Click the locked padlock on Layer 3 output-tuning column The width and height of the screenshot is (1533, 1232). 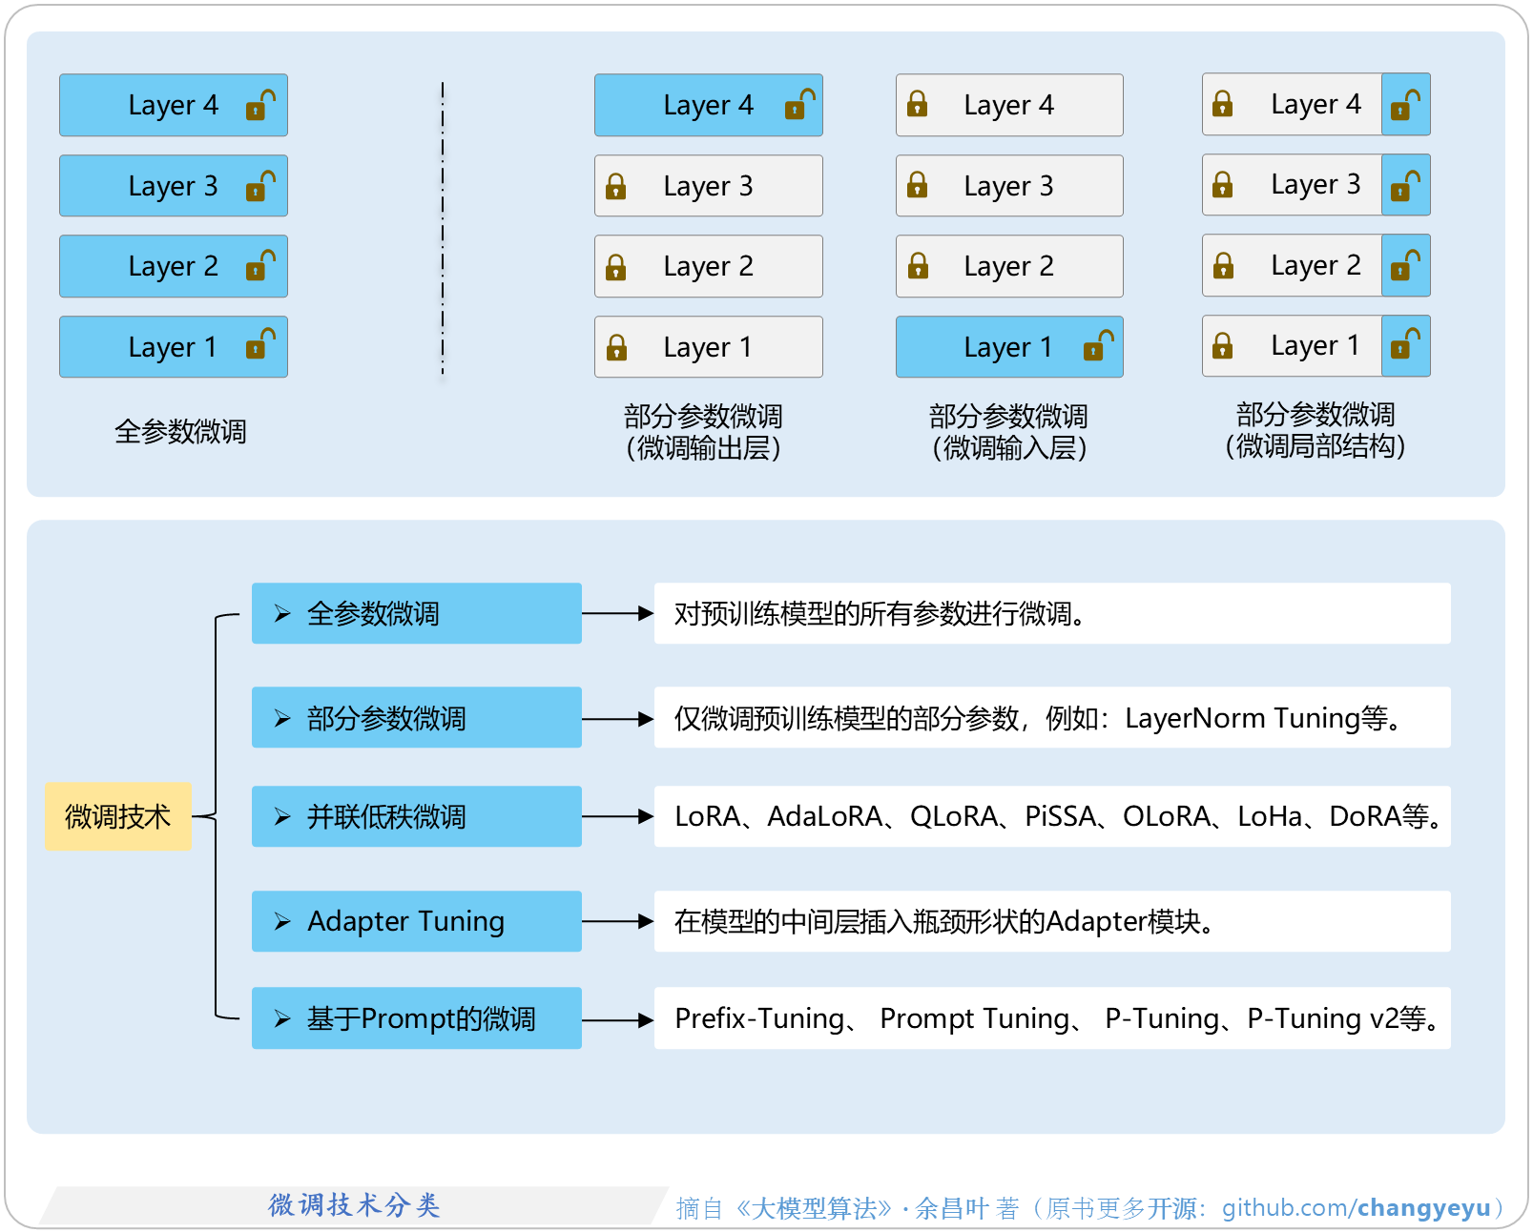coord(615,185)
